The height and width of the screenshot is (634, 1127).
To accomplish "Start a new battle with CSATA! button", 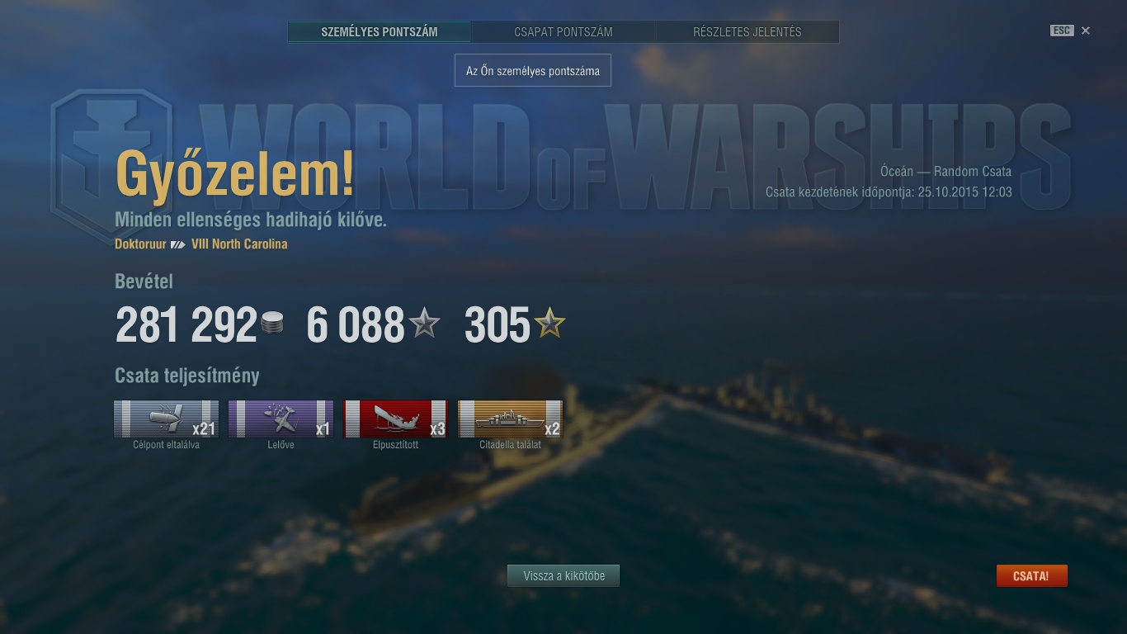I will [1031, 576].
